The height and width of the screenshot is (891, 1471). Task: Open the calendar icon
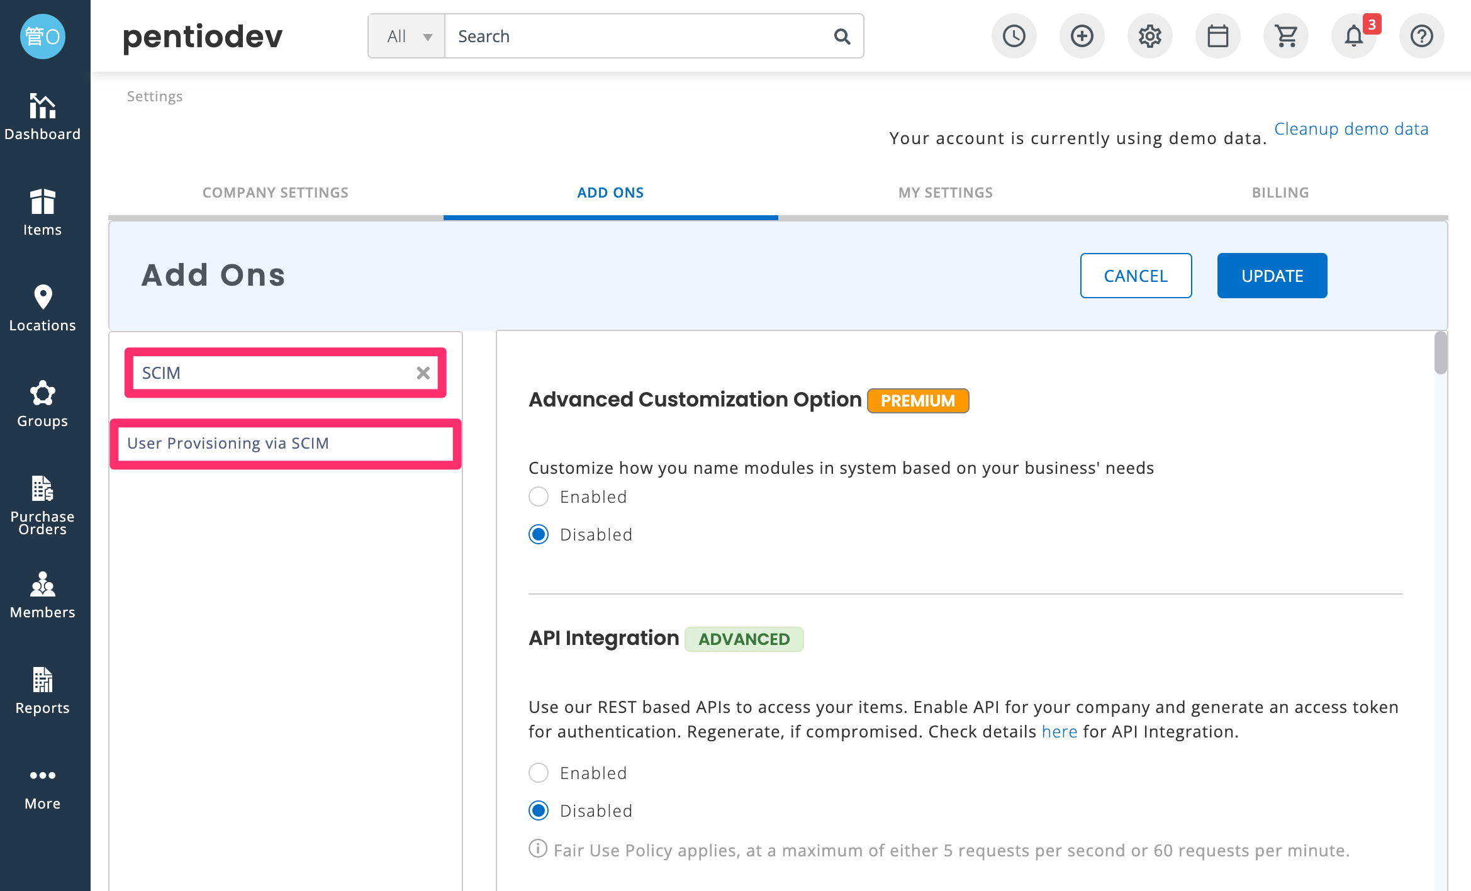(x=1218, y=36)
